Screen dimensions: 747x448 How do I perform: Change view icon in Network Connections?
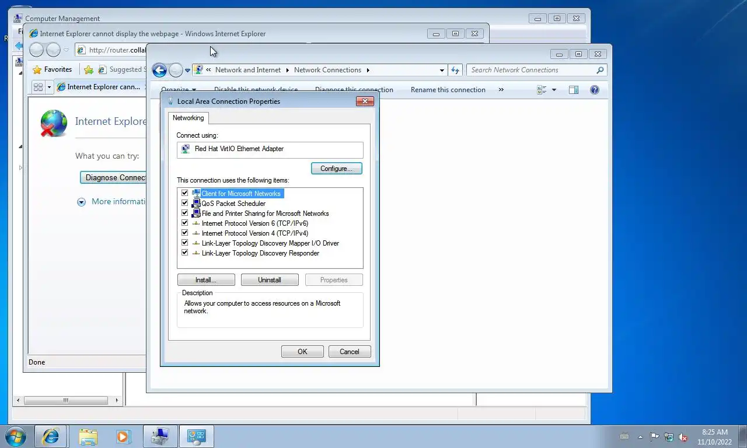click(x=542, y=90)
